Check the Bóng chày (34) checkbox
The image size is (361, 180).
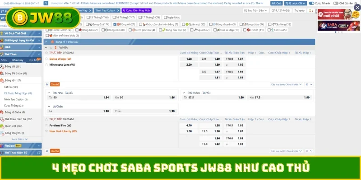pos(241,24)
